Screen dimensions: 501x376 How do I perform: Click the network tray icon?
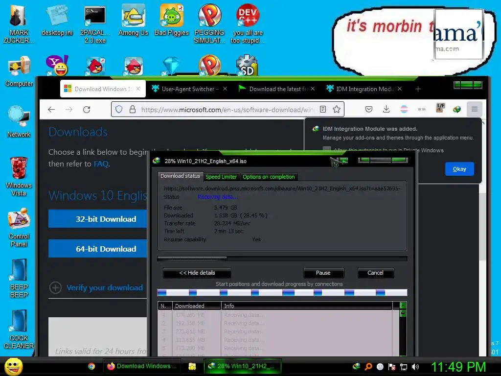point(404,367)
